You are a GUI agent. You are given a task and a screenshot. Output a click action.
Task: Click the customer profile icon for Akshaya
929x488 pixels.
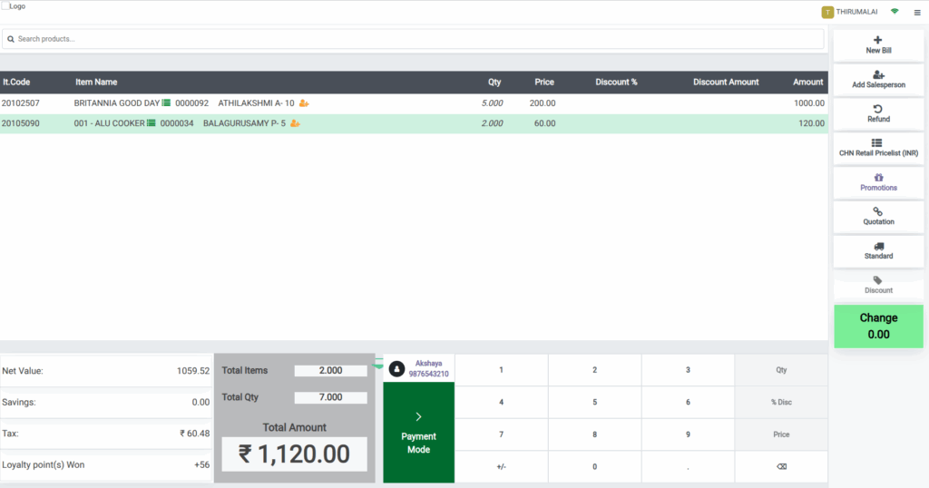[x=396, y=369]
